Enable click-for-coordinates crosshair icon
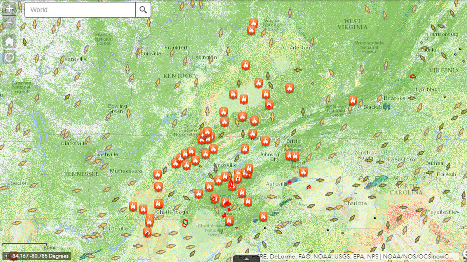This screenshot has height=262, width=467. [x=7, y=256]
